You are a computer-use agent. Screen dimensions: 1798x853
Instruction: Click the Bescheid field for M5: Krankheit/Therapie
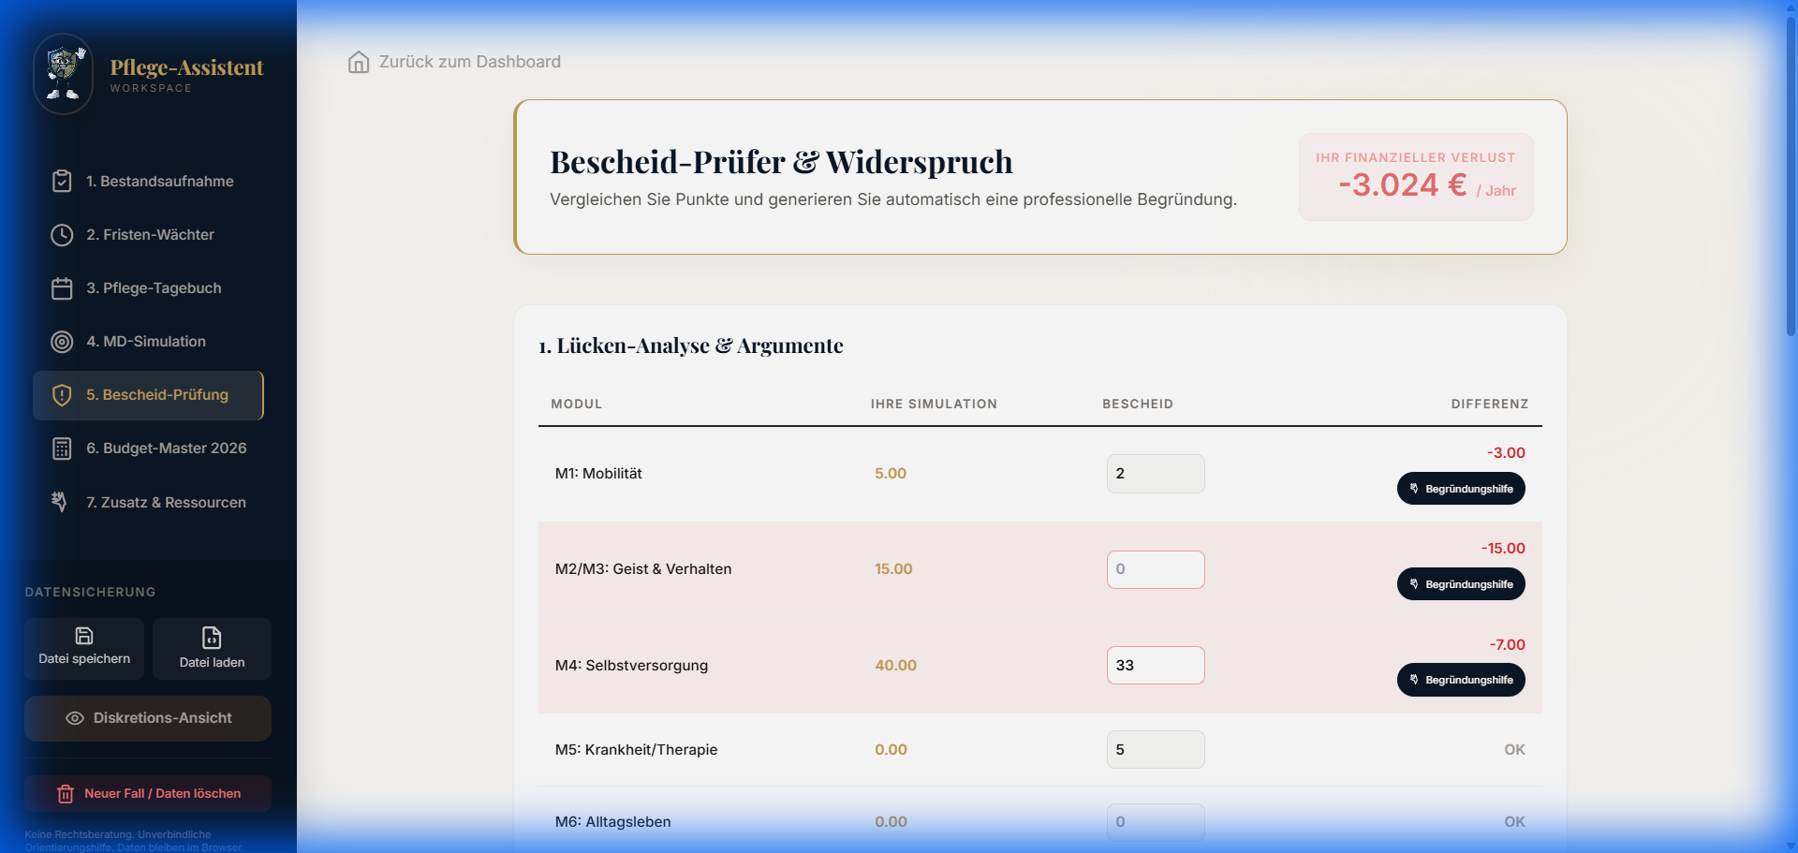coord(1155,750)
